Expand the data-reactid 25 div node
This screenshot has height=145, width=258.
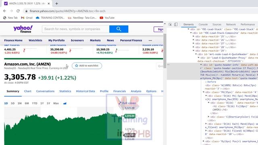pyautogui.click(x=193, y=37)
